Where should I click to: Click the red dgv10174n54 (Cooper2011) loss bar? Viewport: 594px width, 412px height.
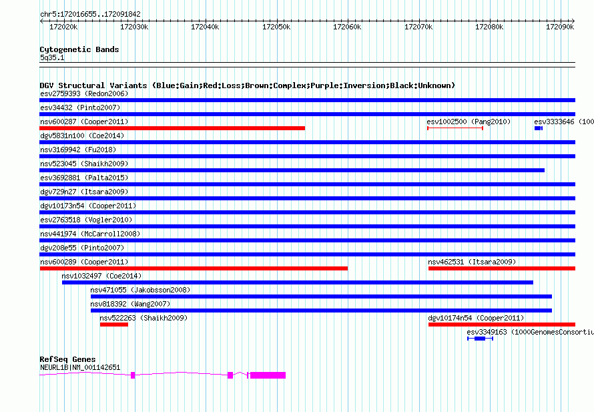(502, 325)
